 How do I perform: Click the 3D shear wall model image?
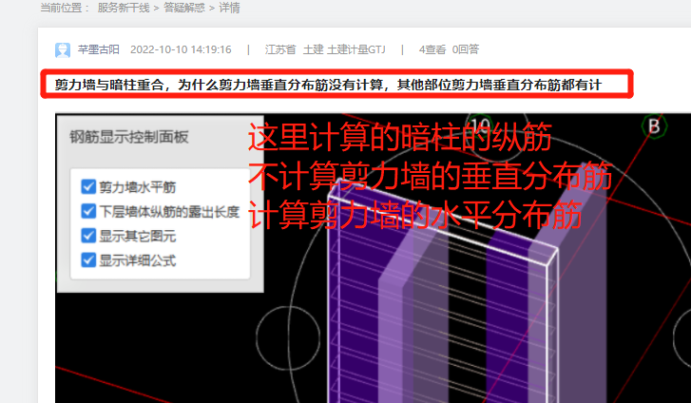[373, 259]
